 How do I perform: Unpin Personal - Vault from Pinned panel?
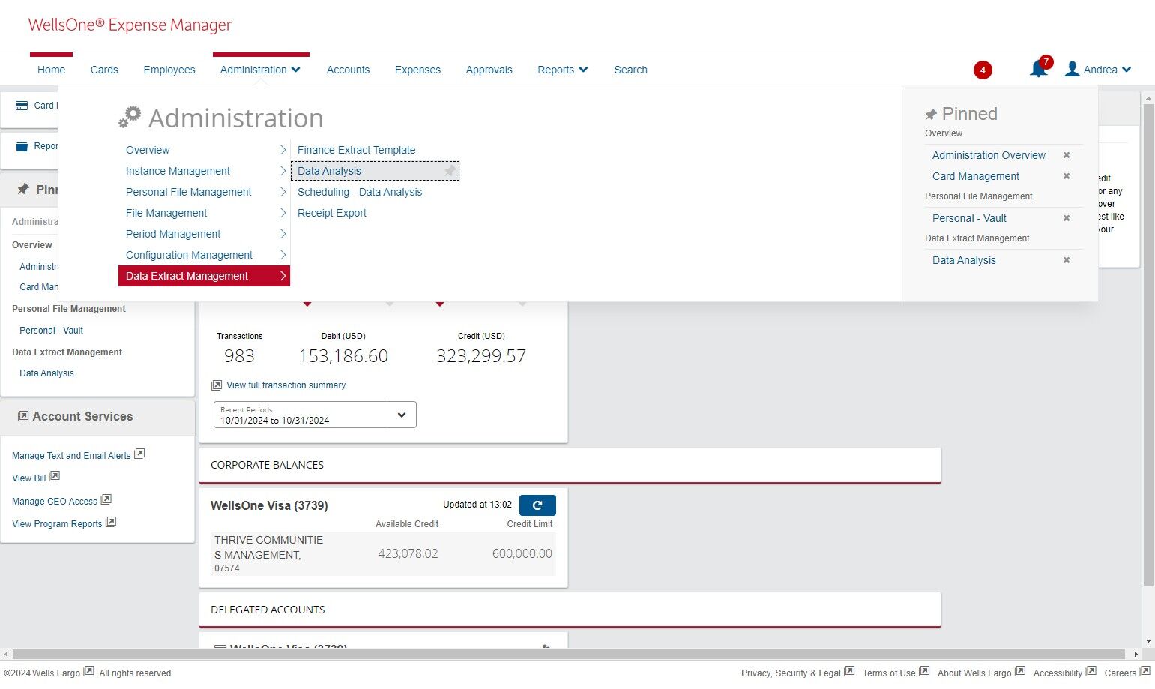tap(1067, 218)
